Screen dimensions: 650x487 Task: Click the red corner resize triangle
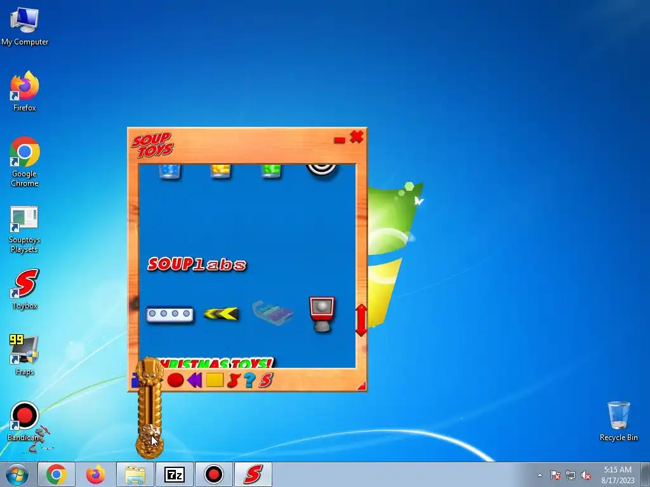click(361, 386)
